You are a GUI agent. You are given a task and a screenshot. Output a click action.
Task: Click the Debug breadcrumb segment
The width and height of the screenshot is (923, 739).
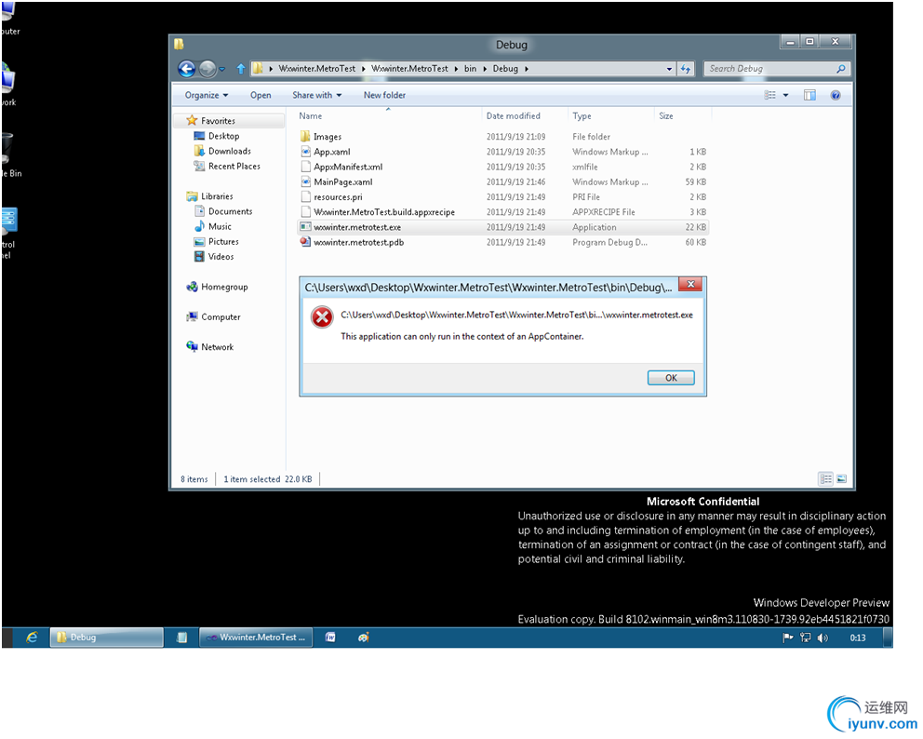pyautogui.click(x=505, y=69)
